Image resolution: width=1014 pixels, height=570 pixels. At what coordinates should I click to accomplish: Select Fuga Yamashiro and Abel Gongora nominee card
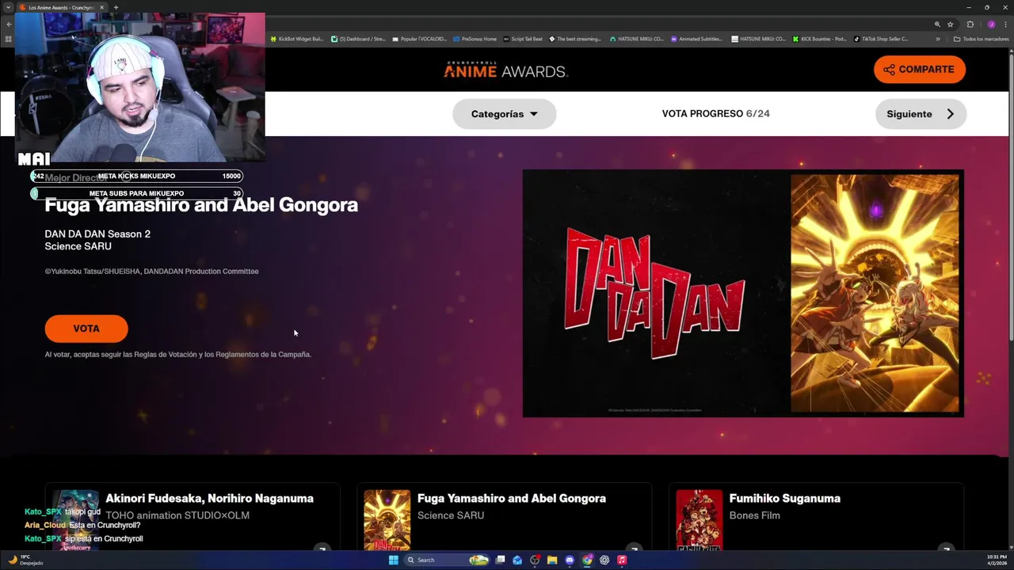504,518
